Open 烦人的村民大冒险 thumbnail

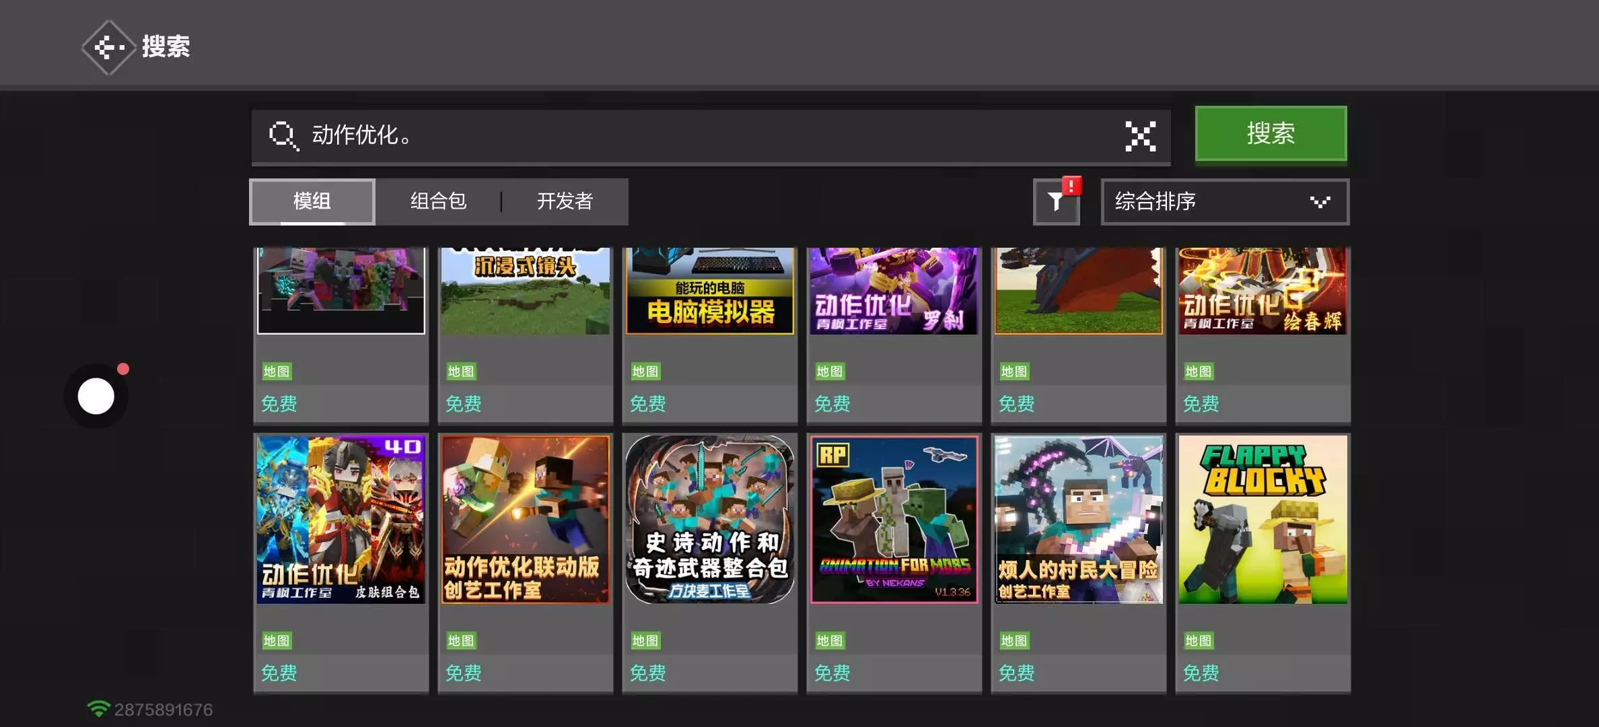click(1078, 519)
